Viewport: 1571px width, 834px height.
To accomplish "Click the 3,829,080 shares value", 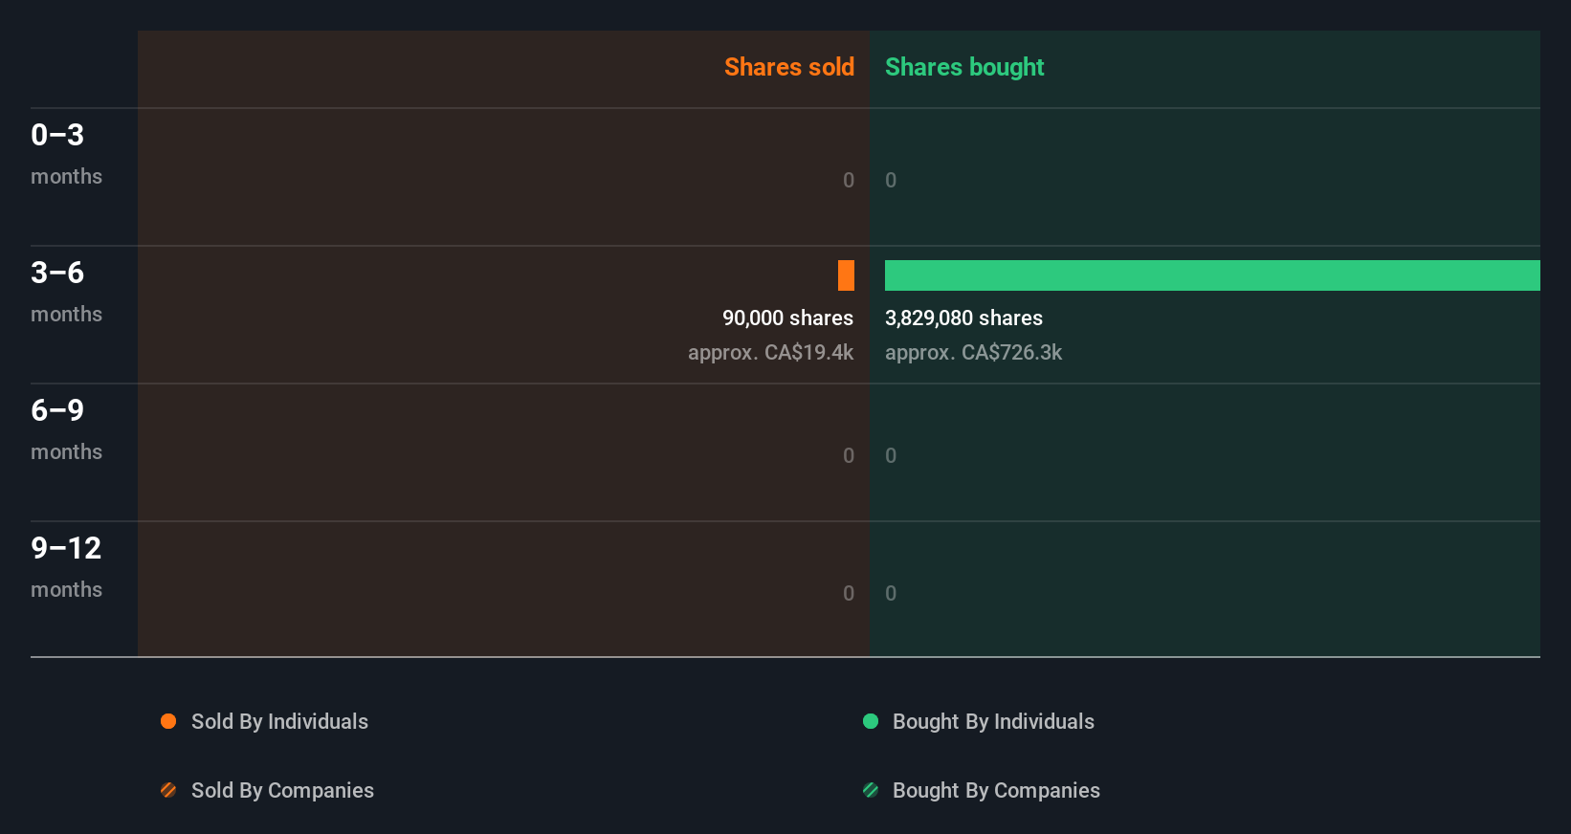I will pyautogui.click(x=963, y=318).
